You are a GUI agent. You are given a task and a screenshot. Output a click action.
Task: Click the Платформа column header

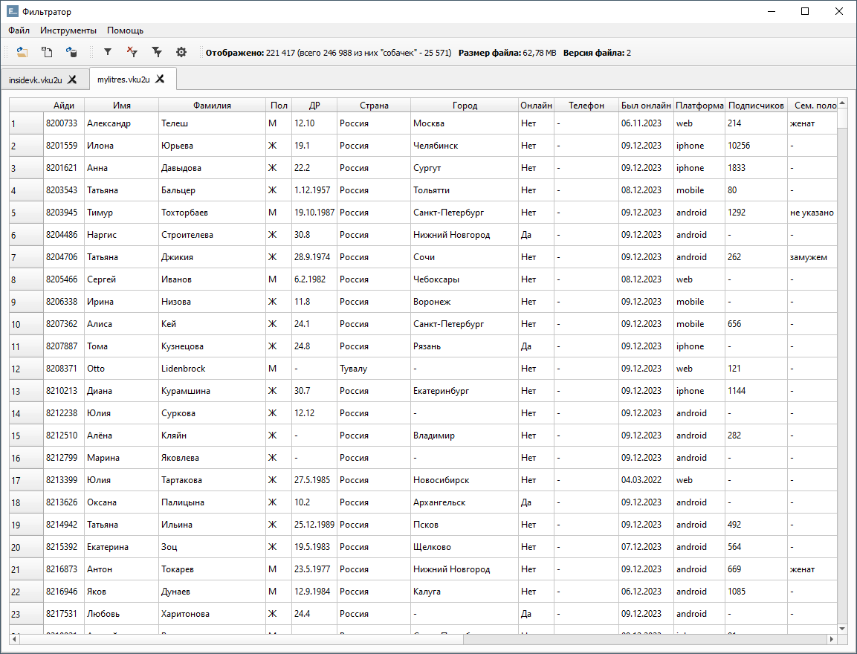(x=699, y=106)
